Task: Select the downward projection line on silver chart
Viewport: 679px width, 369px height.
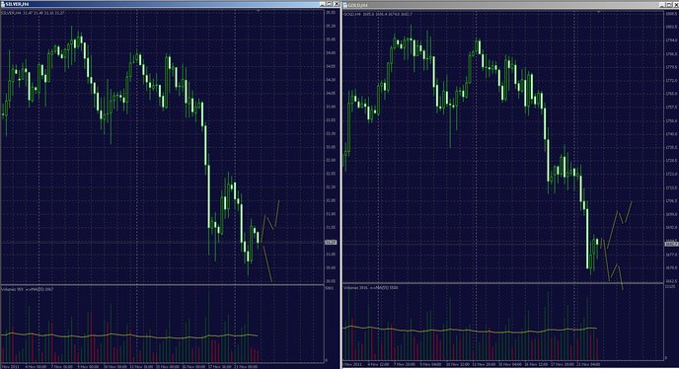Action: pyautogui.click(x=267, y=264)
